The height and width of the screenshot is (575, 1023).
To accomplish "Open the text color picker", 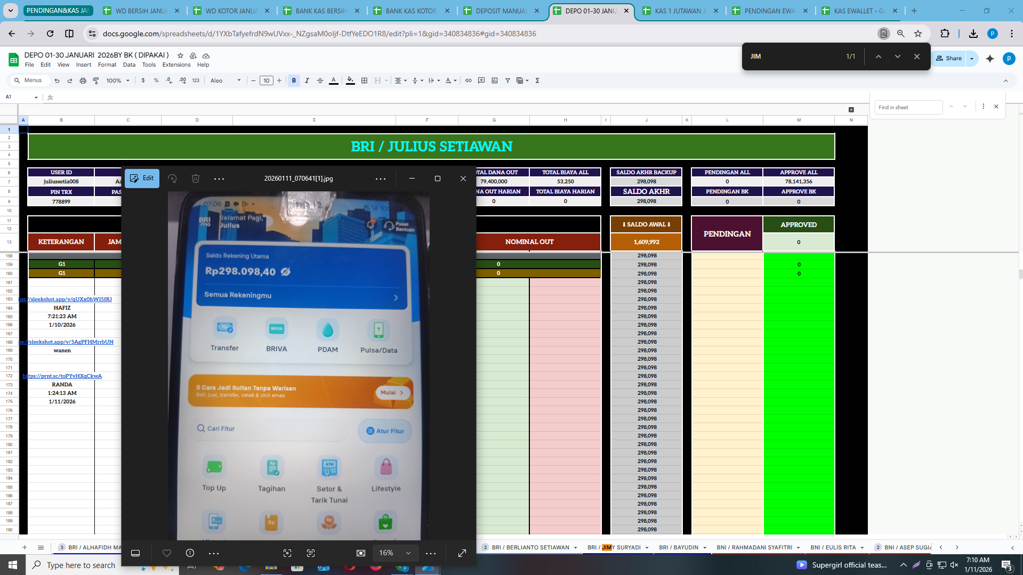I will pyautogui.click(x=334, y=80).
